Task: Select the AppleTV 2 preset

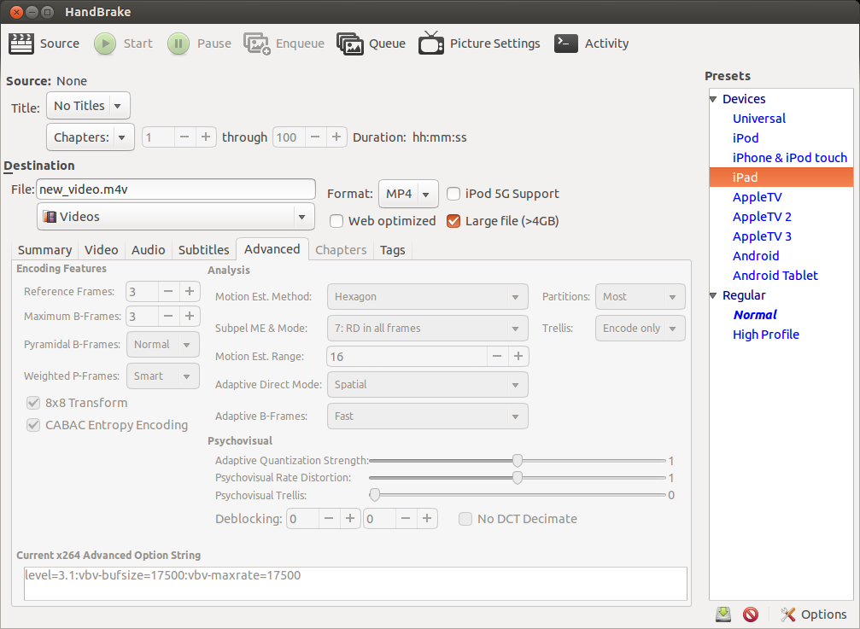Action: pyautogui.click(x=763, y=217)
